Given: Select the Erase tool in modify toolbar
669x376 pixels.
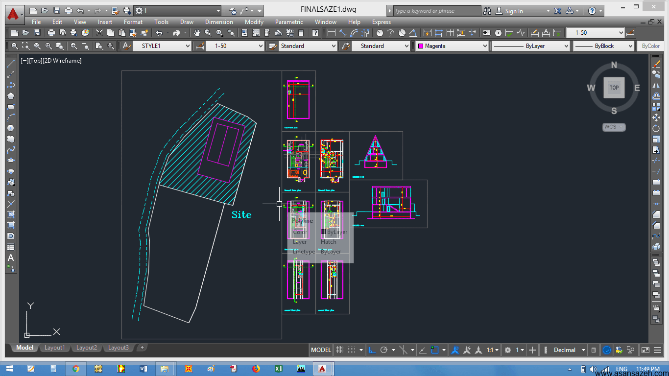Looking at the screenshot, I should pos(656,64).
